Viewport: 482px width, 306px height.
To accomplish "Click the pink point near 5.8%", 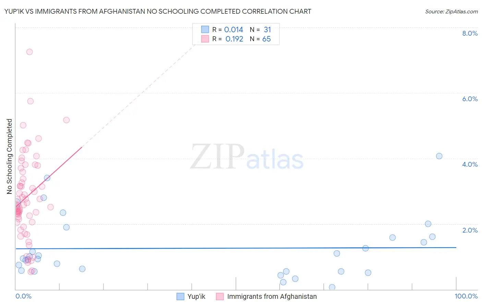I will pos(30,101).
